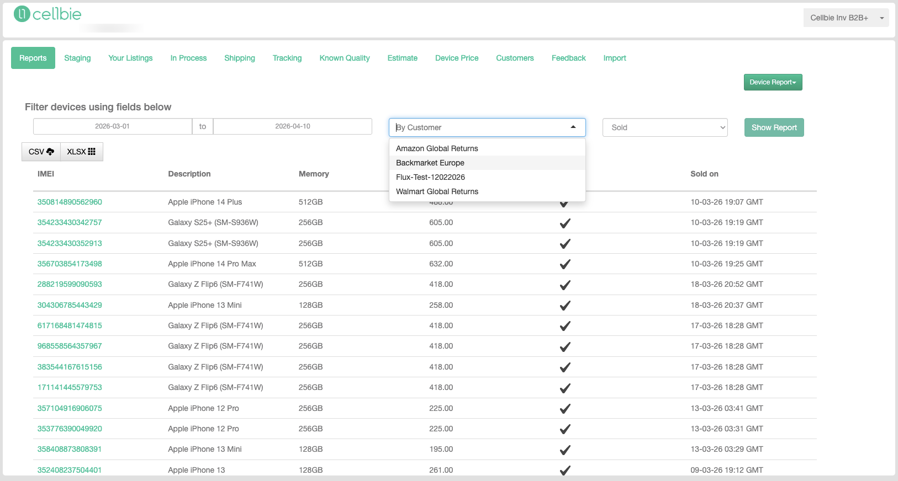898x481 pixels.
Task: Open the Cellbie Inv B2B+ account dropdown
Action: (846, 18)
